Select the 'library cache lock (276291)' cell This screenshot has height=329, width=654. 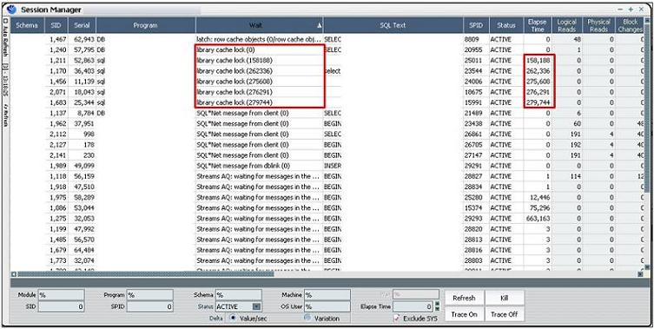pyautogui.click(x=259, y=92)
